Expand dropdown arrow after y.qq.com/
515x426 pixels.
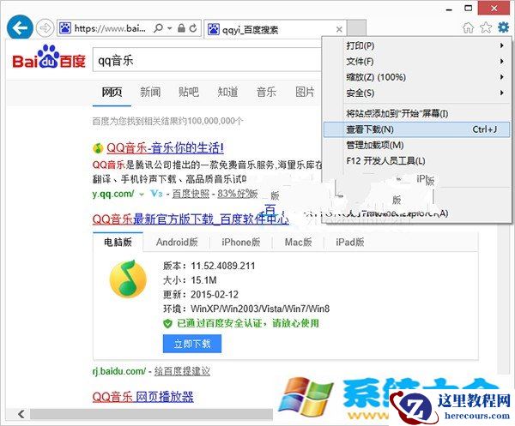click(x=142, y=195)
